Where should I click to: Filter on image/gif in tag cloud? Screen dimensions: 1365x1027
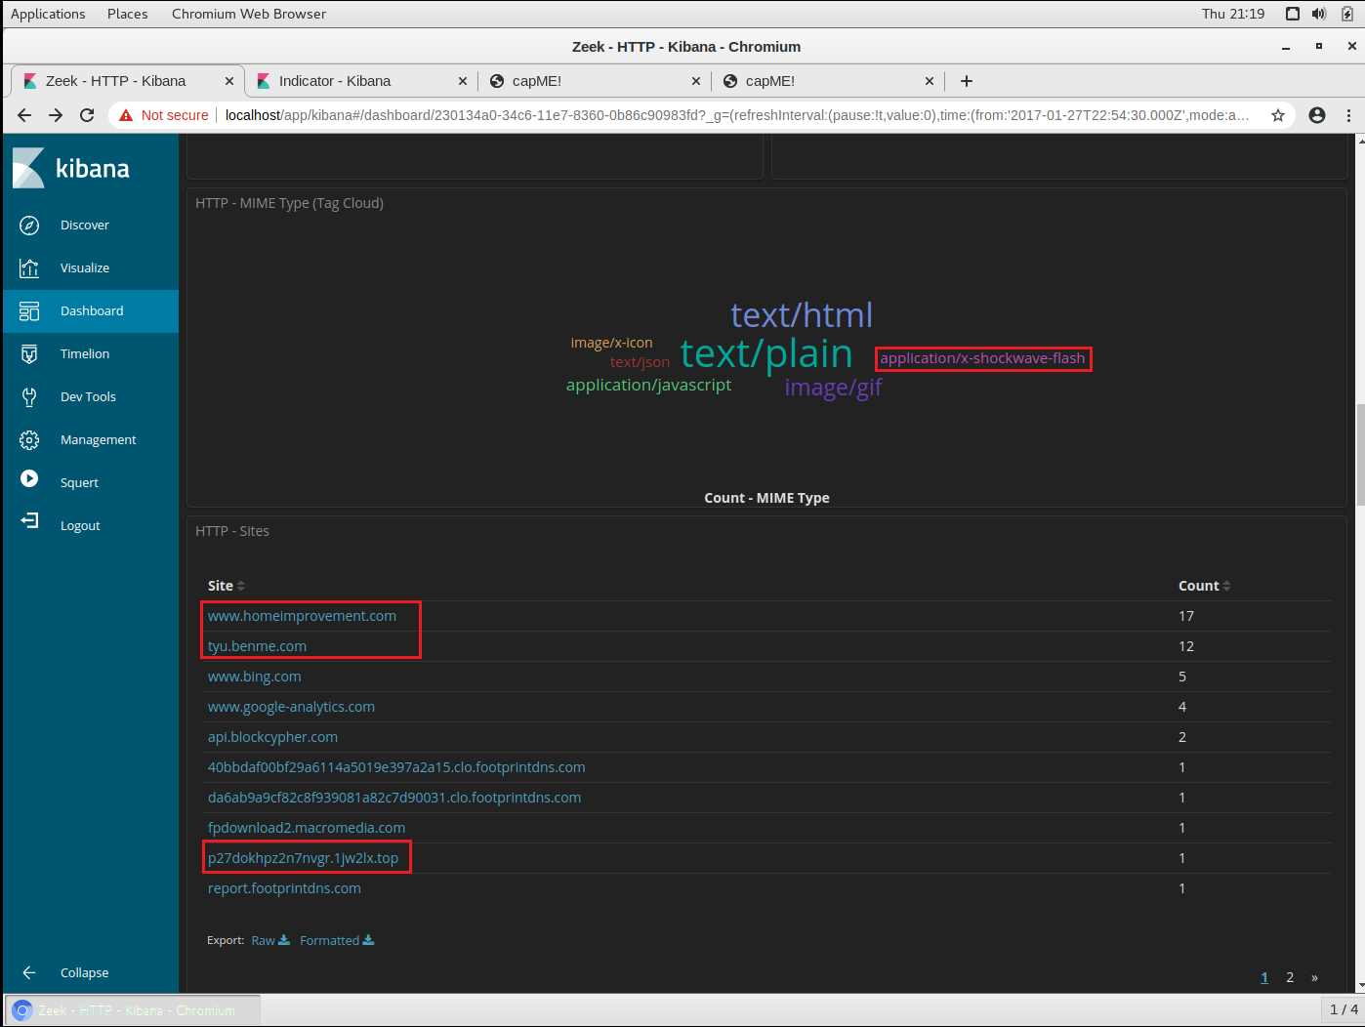(834, 388)
